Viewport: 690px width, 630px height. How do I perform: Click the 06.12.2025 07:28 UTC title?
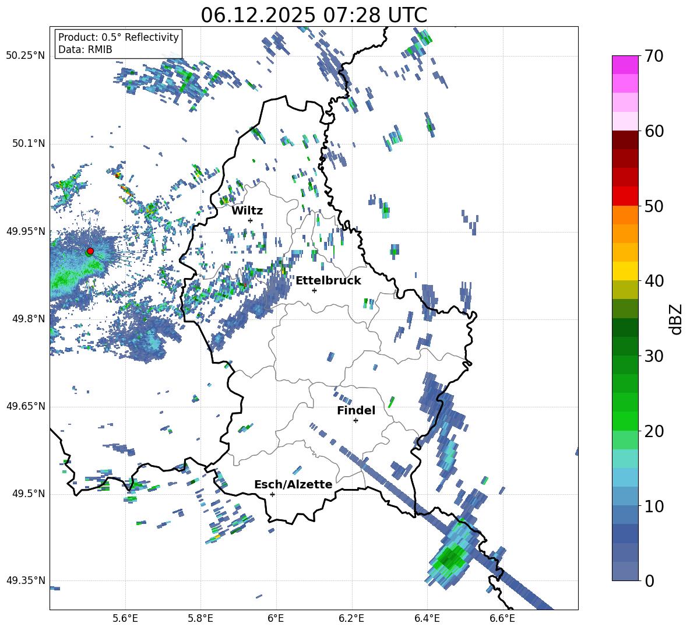[x=314, y=15]
